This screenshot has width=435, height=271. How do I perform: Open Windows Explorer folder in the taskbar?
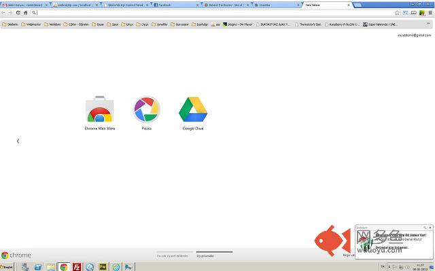(51, 267)
